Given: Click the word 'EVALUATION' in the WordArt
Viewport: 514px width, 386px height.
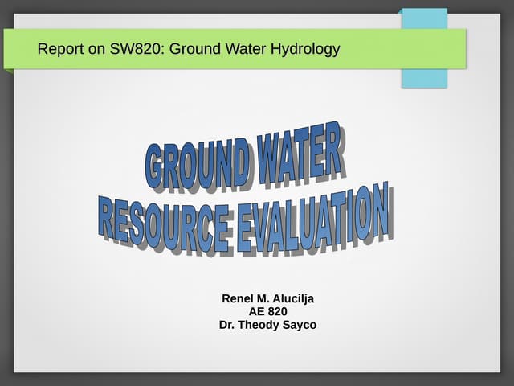Looking at the screenshot, I should 316,218.
